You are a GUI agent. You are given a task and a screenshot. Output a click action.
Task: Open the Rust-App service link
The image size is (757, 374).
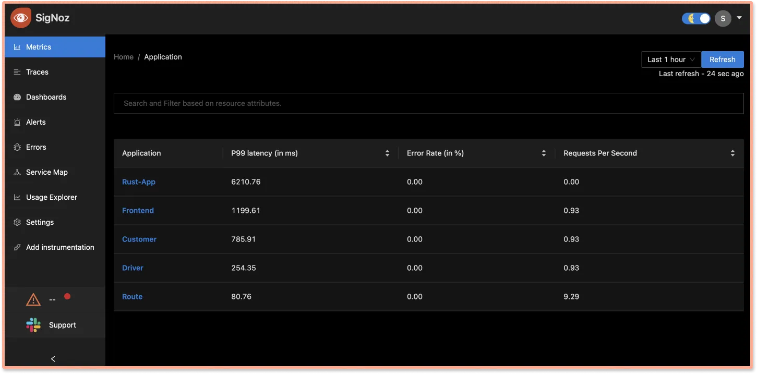point(139,182)
